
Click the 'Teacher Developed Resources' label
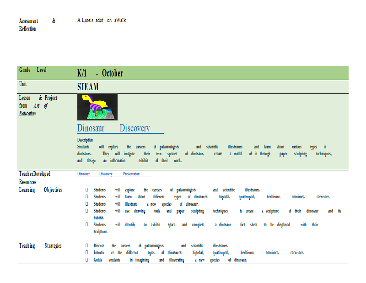pyautogui.click(x=35, y=178)
